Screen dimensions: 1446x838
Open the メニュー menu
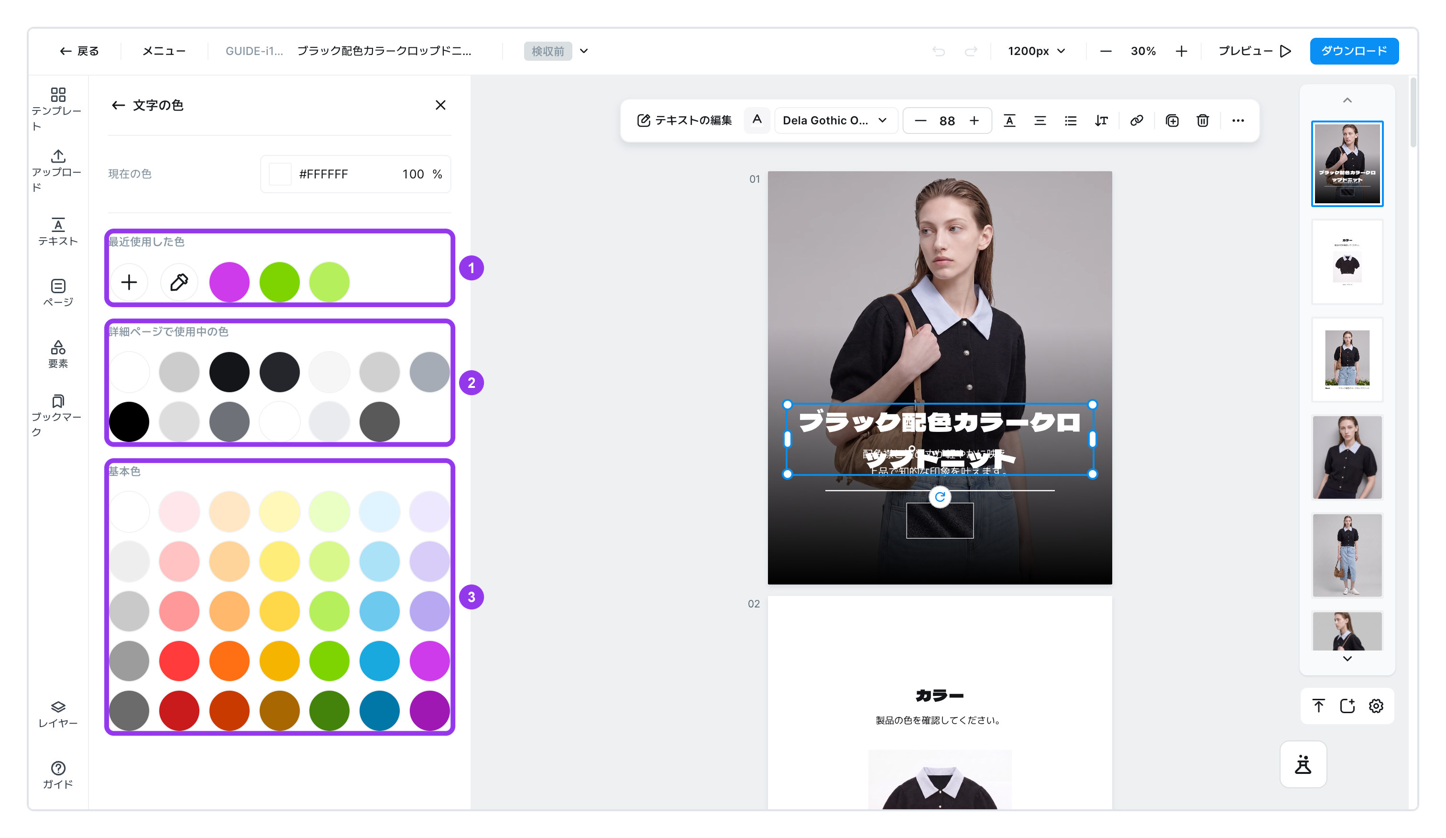[164, 51]
